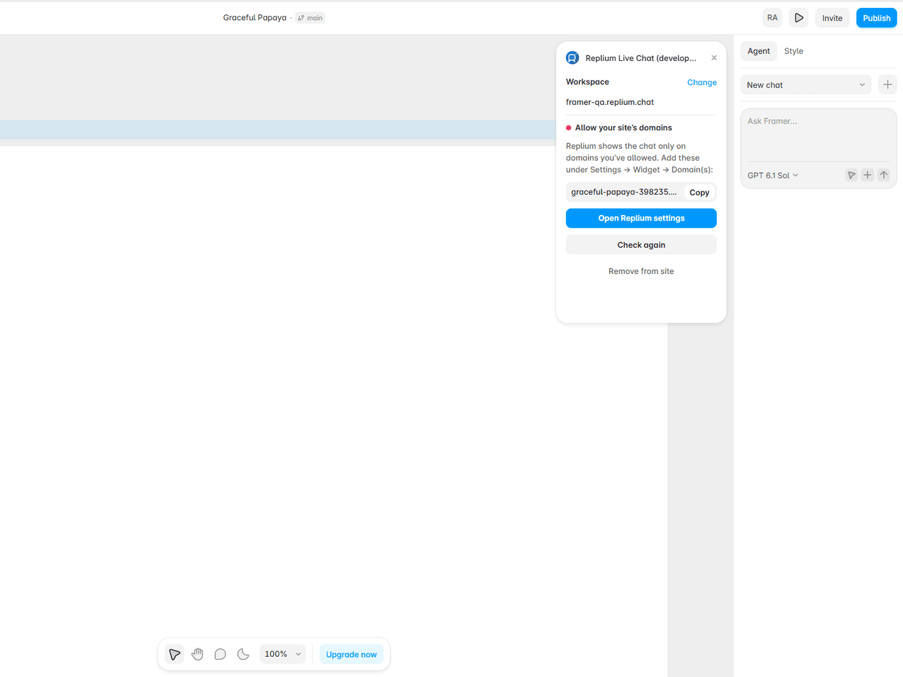Click the preview play icon

[x=799, y=18]
